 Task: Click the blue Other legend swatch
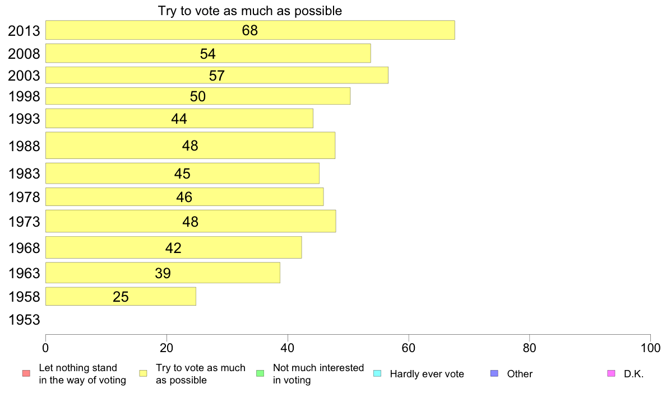point(494,373)
